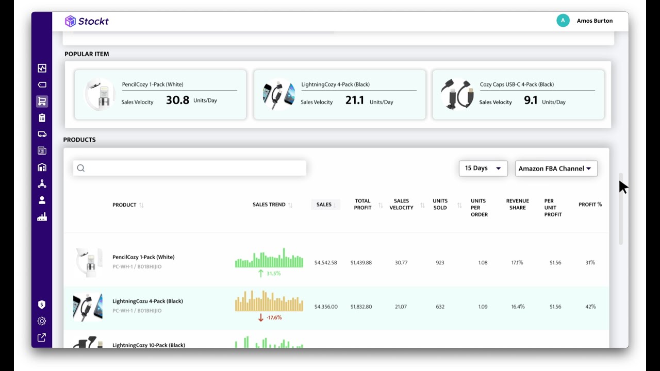Sort by Sales Trend column arrows
The width and height of the screenshot is (660, 371).
(x=290, y=205)
